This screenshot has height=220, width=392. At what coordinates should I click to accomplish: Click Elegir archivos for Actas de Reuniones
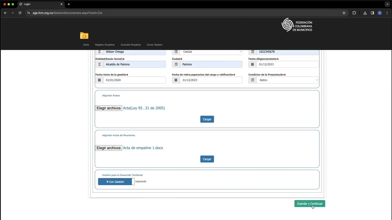109,148
